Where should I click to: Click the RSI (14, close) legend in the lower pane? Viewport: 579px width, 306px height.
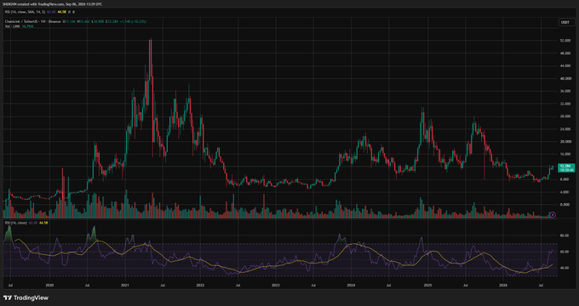pyautogui.click(x=16, y=223)
